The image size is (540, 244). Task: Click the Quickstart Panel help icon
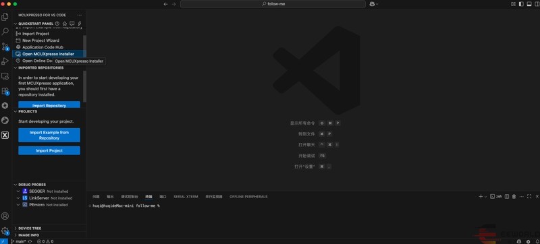tap(57, 24)
